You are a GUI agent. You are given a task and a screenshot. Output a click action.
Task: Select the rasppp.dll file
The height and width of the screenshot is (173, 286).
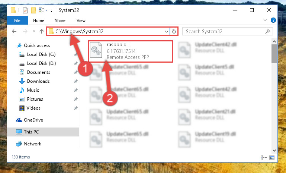(x=131, y=51)
